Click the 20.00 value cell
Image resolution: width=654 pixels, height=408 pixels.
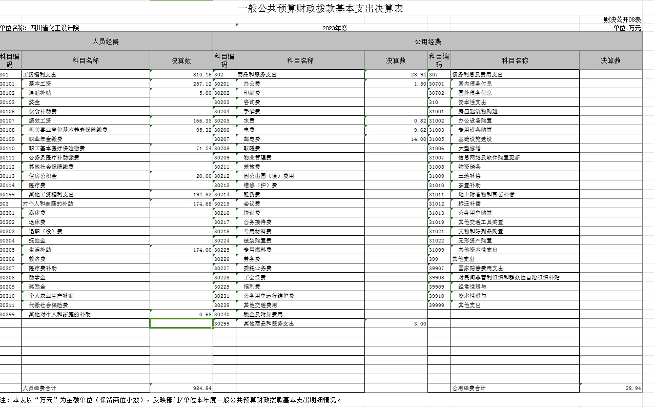point(181,176)
